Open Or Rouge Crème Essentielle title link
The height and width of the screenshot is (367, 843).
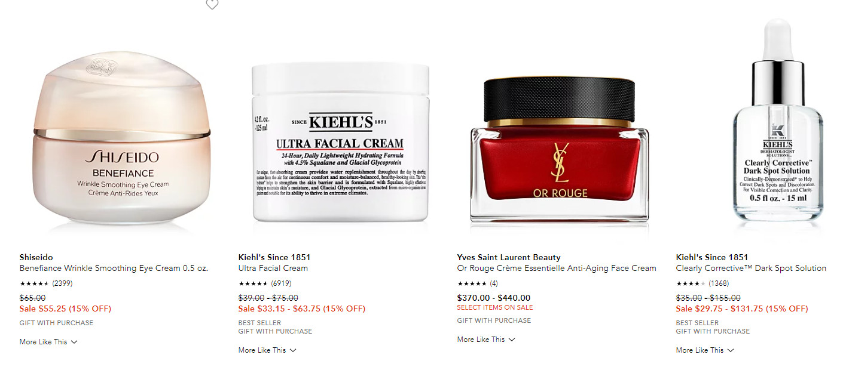[x=557, y=269]
